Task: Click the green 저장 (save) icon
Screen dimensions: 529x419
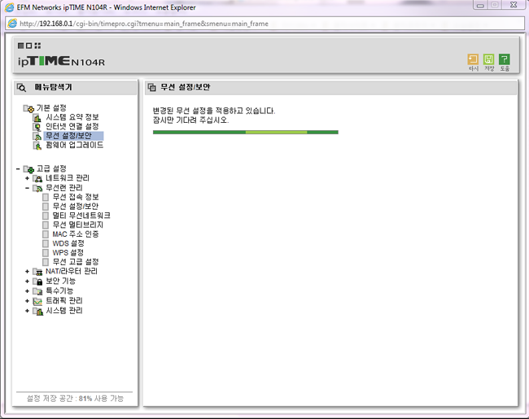Action: (488, 59)
